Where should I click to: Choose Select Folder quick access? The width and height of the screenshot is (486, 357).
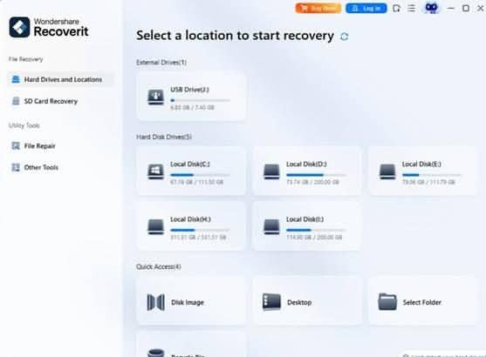(422, 301)
